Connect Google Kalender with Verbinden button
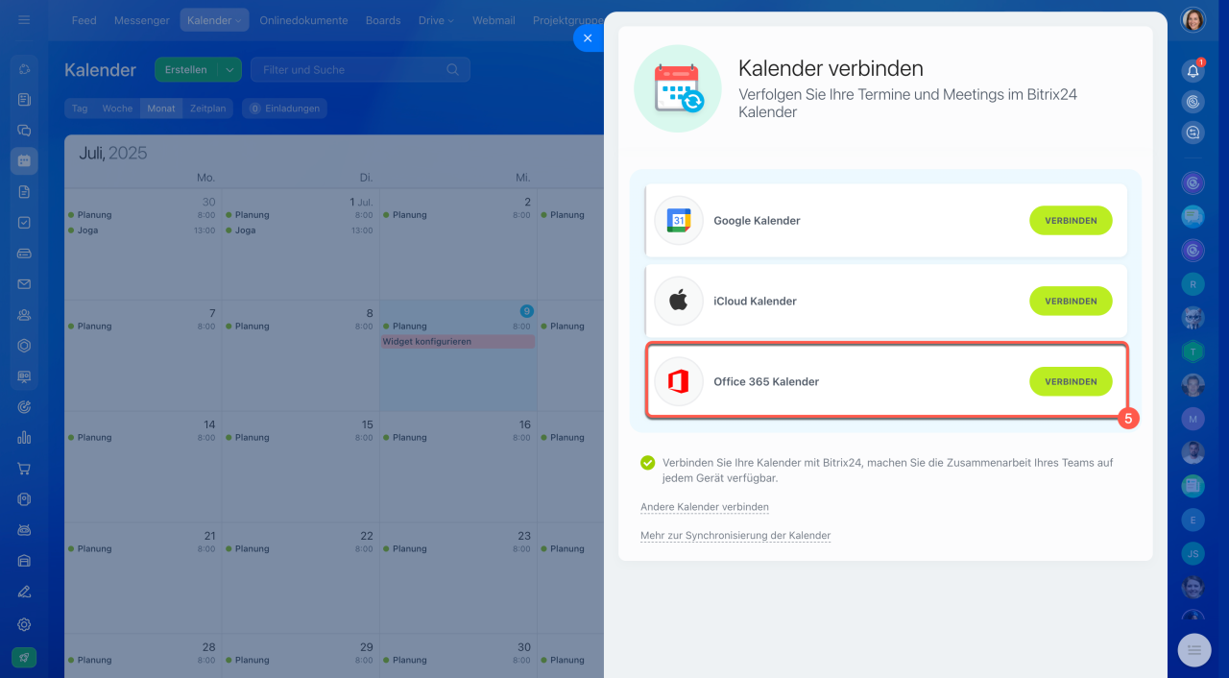 [1071, 221]
